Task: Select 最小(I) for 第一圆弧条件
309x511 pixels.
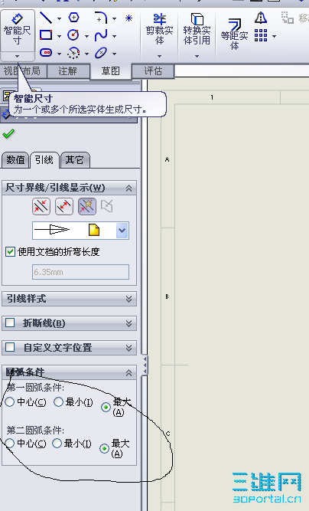Action: coord(59,401)
